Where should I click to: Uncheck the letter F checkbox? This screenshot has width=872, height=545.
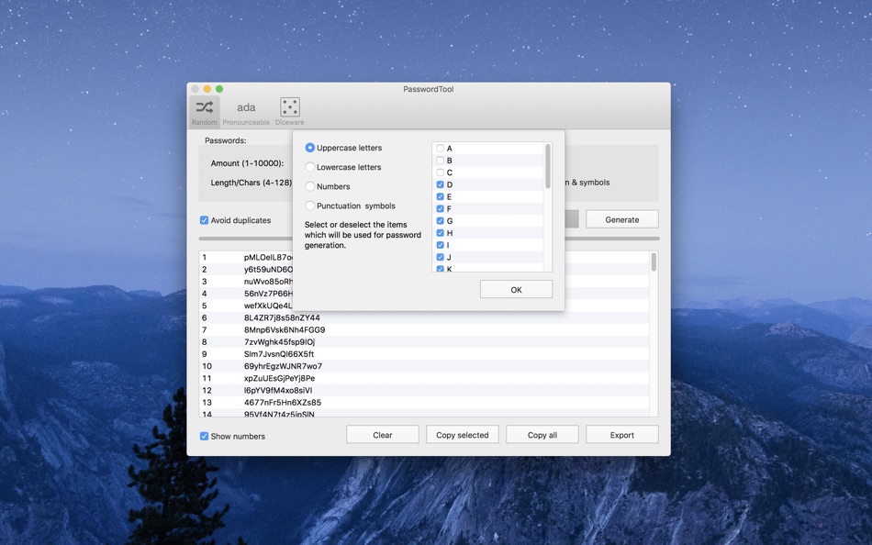[440, 209]
